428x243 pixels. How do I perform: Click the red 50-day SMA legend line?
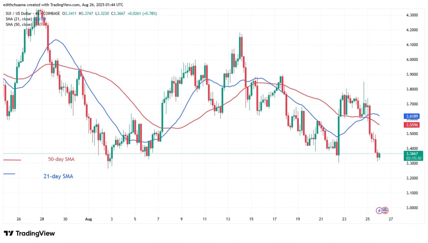pyautogui.click(x=12, y=160)
